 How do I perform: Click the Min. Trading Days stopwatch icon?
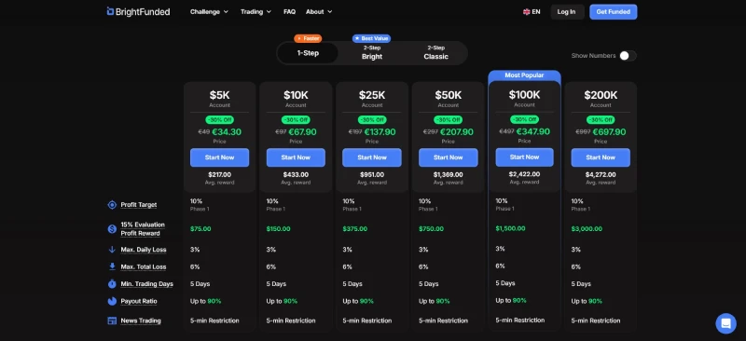[x=112, y=284]
